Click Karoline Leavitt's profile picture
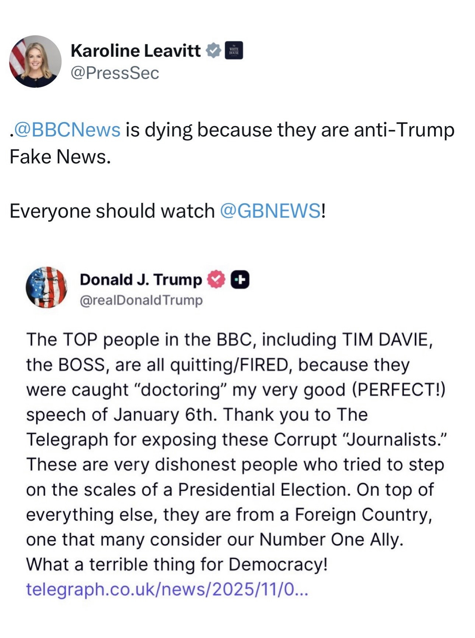475x638 pixels. 35,61
